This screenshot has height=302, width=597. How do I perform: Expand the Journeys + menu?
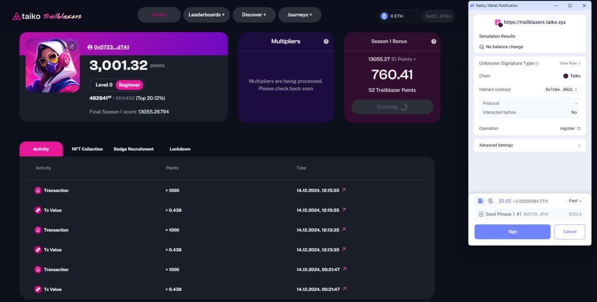click(300, 15)
